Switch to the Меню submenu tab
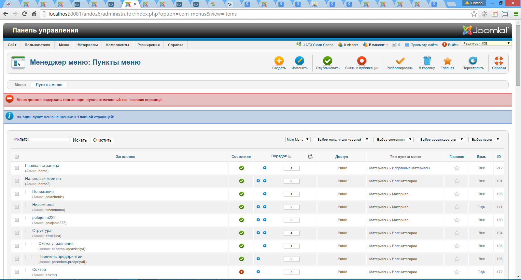The height and width of the screenshot is (280, 521). click(x=20, y=85)
